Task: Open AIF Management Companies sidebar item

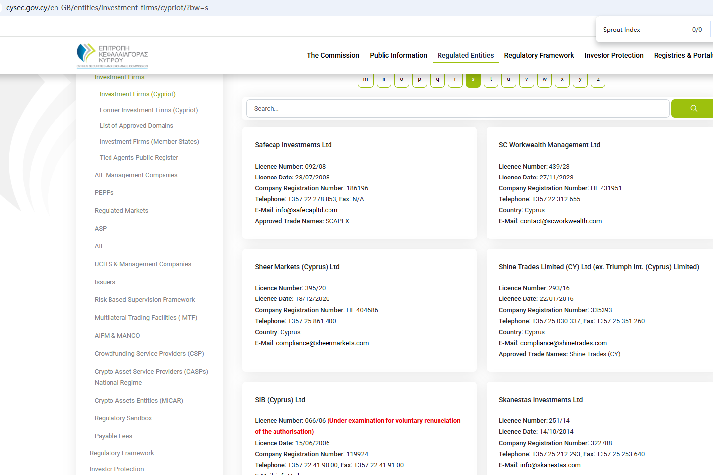Action: coord(136,175)
